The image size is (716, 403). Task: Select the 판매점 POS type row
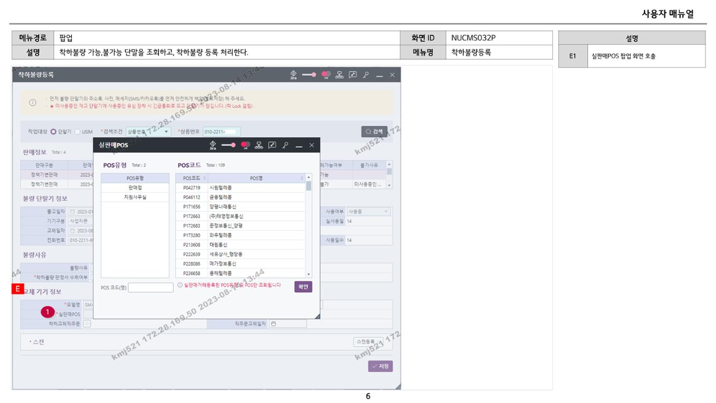click(135, 188)
